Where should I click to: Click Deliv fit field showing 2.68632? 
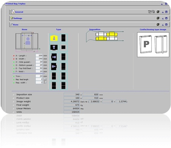94,102
